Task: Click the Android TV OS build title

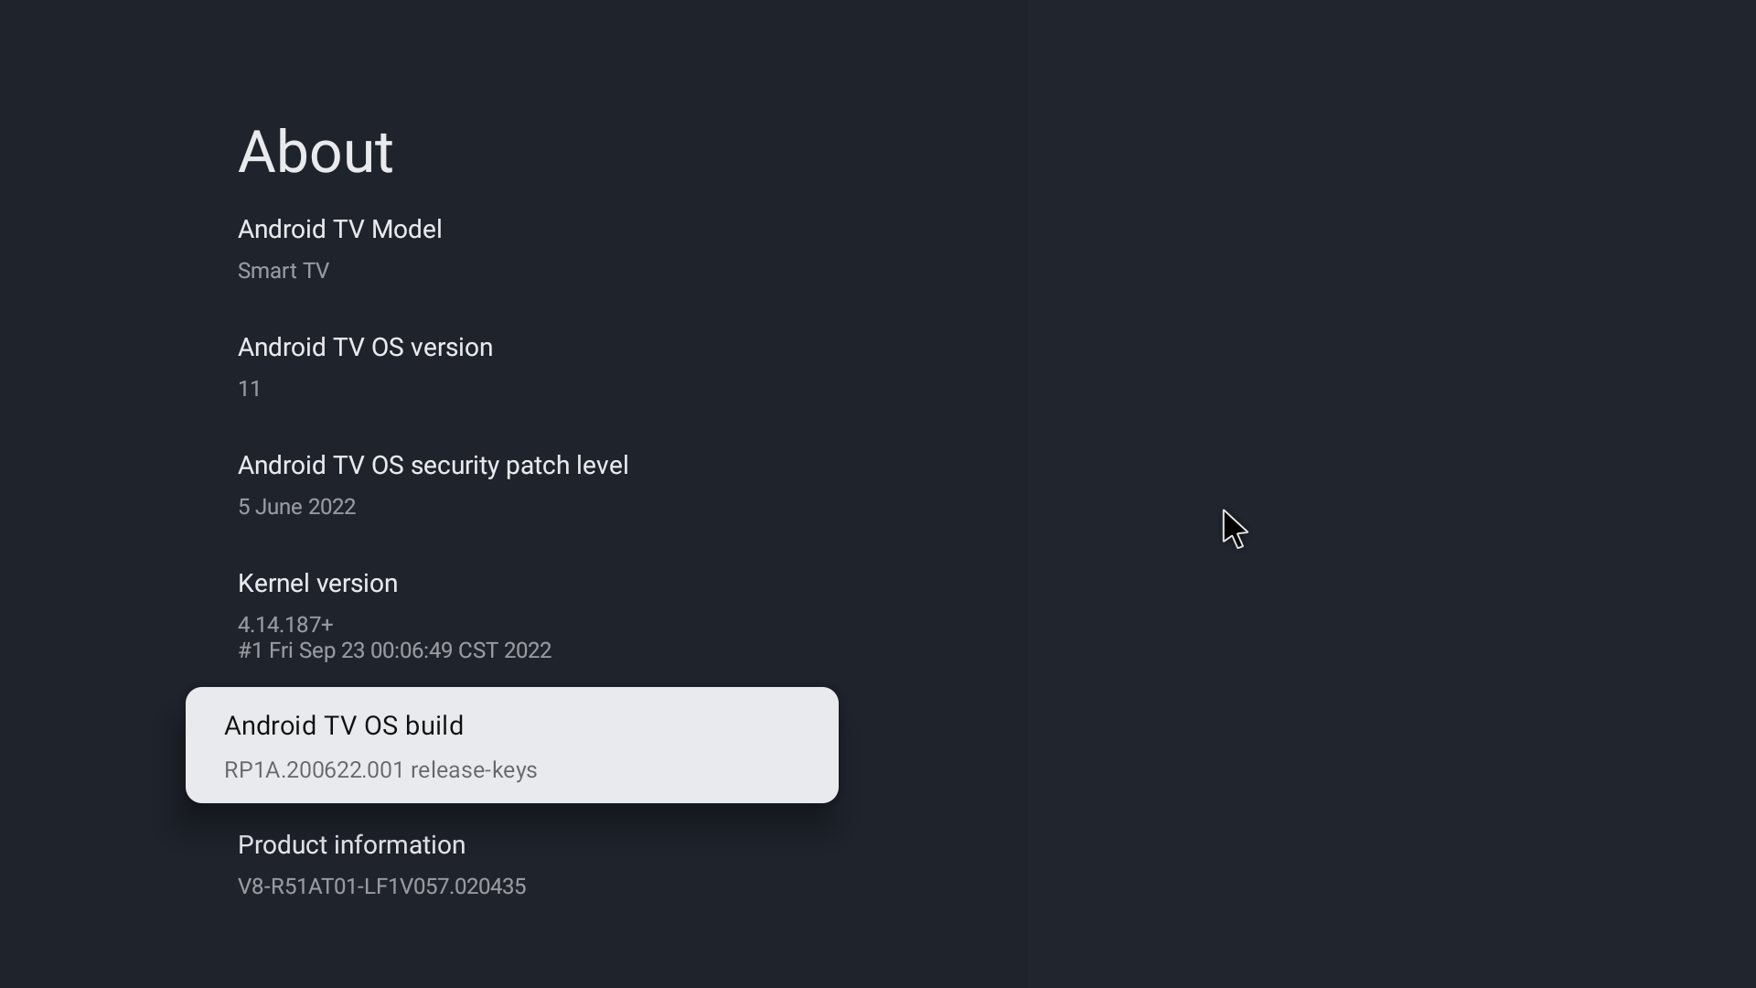Action: click(x=344, y=726)
